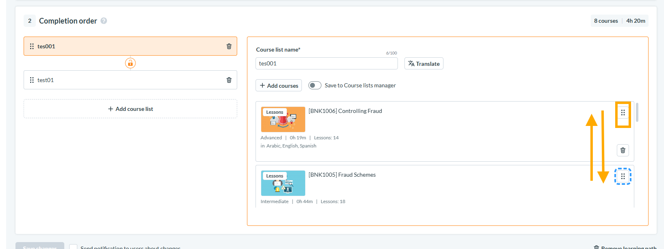This screenshot has width=664, height=249.
Task: Open the Controlling Fraud course thumbnail
Action: [283, 119]
